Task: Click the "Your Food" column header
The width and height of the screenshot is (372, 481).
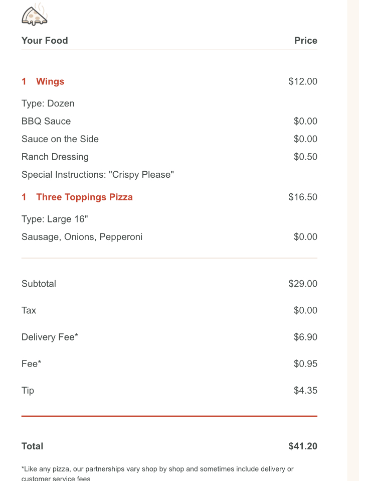Action: coord(45,41)
